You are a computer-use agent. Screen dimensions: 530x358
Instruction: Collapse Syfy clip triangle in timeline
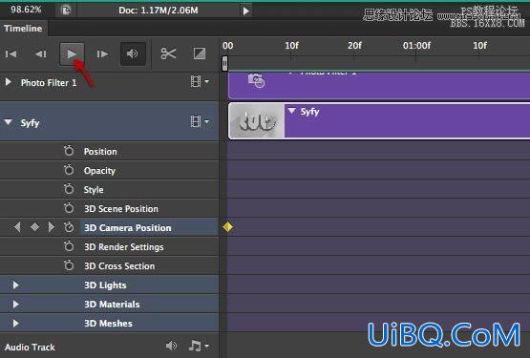click(291, 111)
